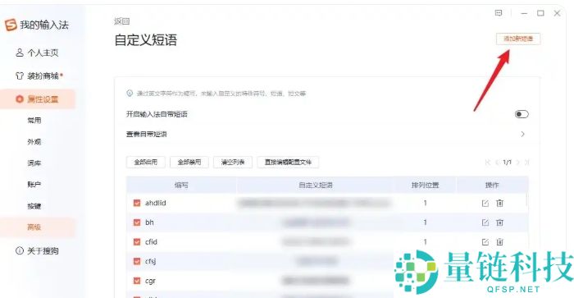Viewport: 574px width, 298px height.
Task: Uncheck the cfid row checkbox
Action: pos(137,242)
